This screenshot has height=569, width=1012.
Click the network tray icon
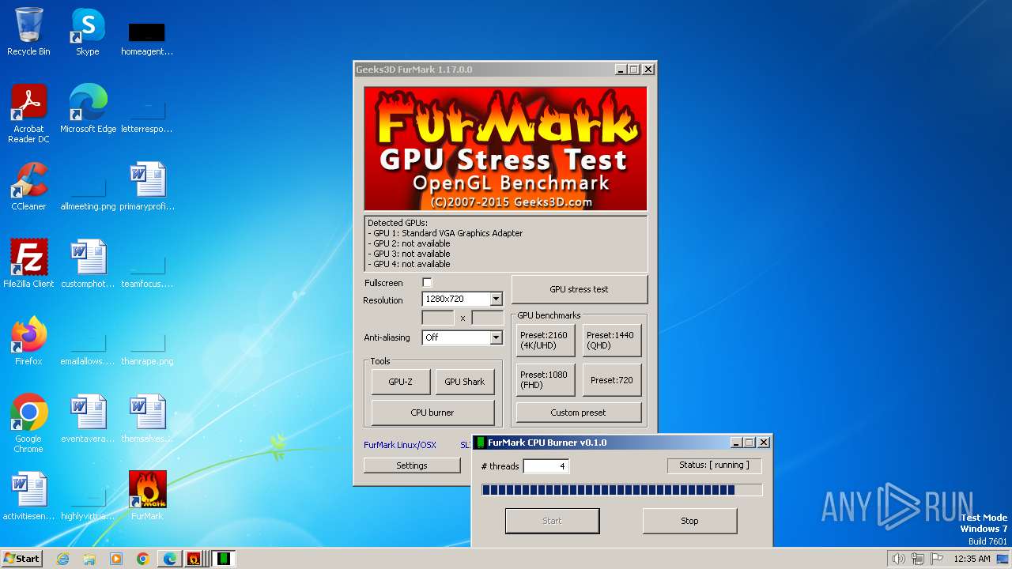click(918, 559)
